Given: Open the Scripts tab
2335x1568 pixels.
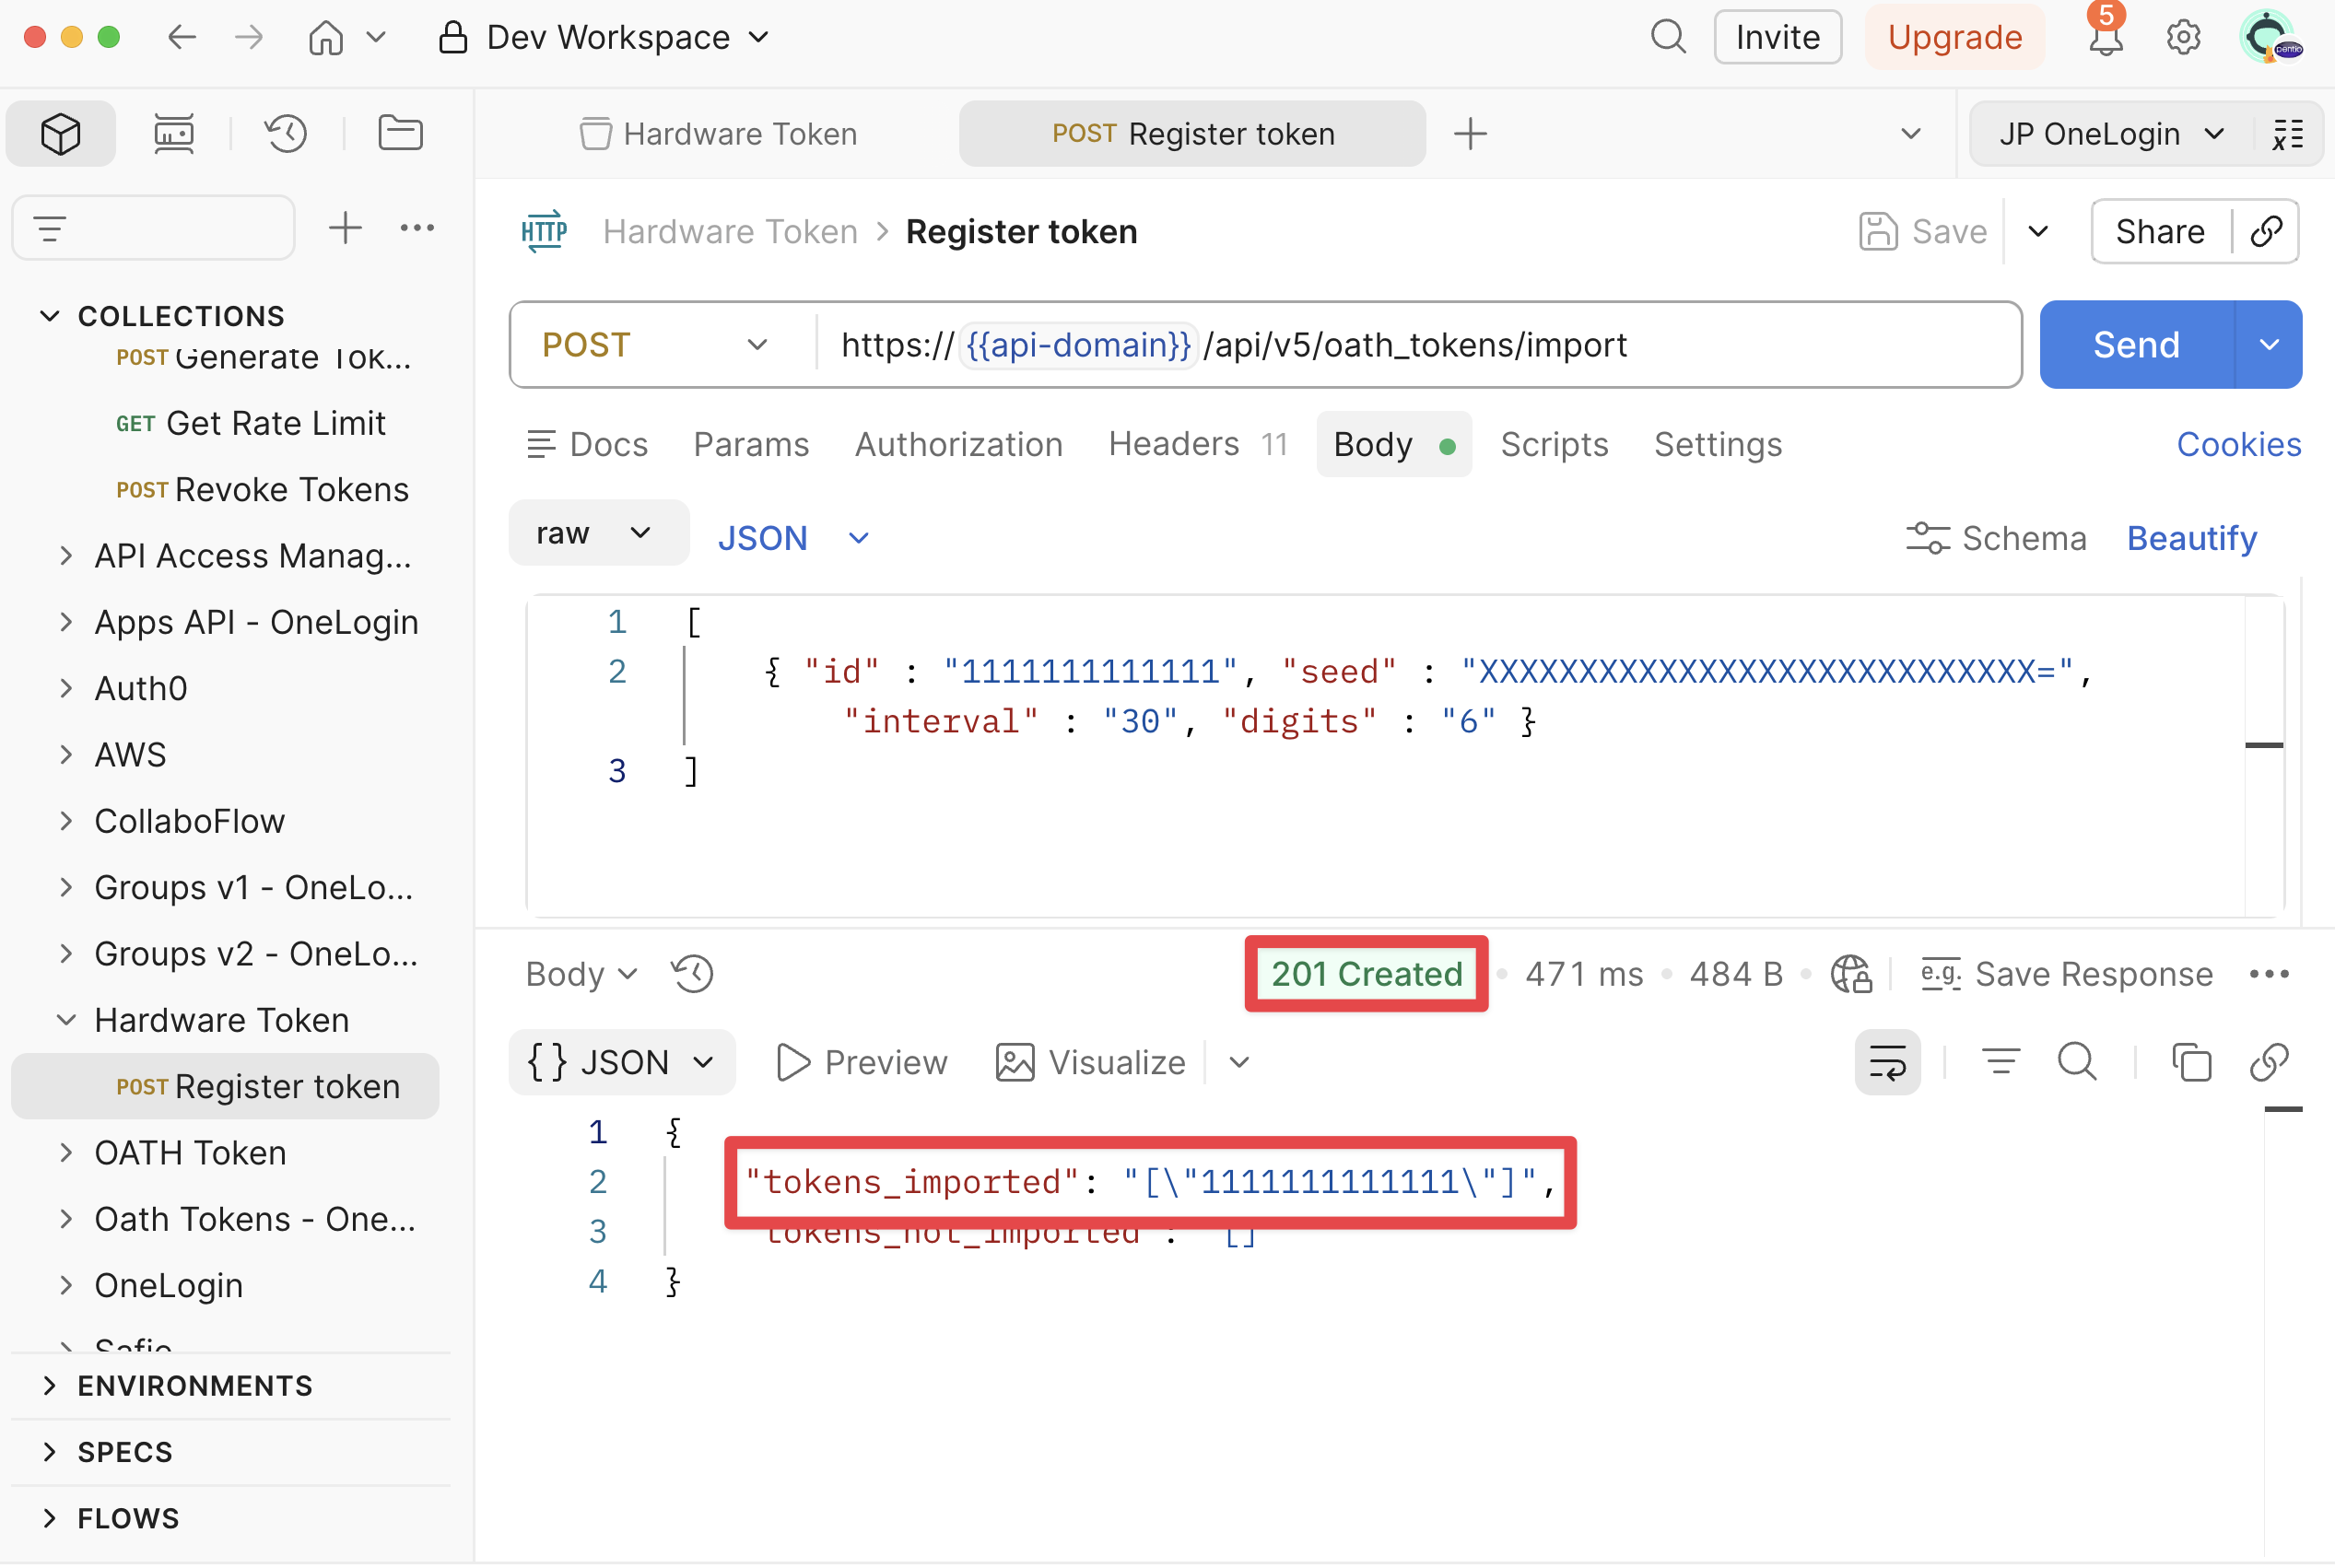Looking at the screenshot, I should pos(1554,444).
